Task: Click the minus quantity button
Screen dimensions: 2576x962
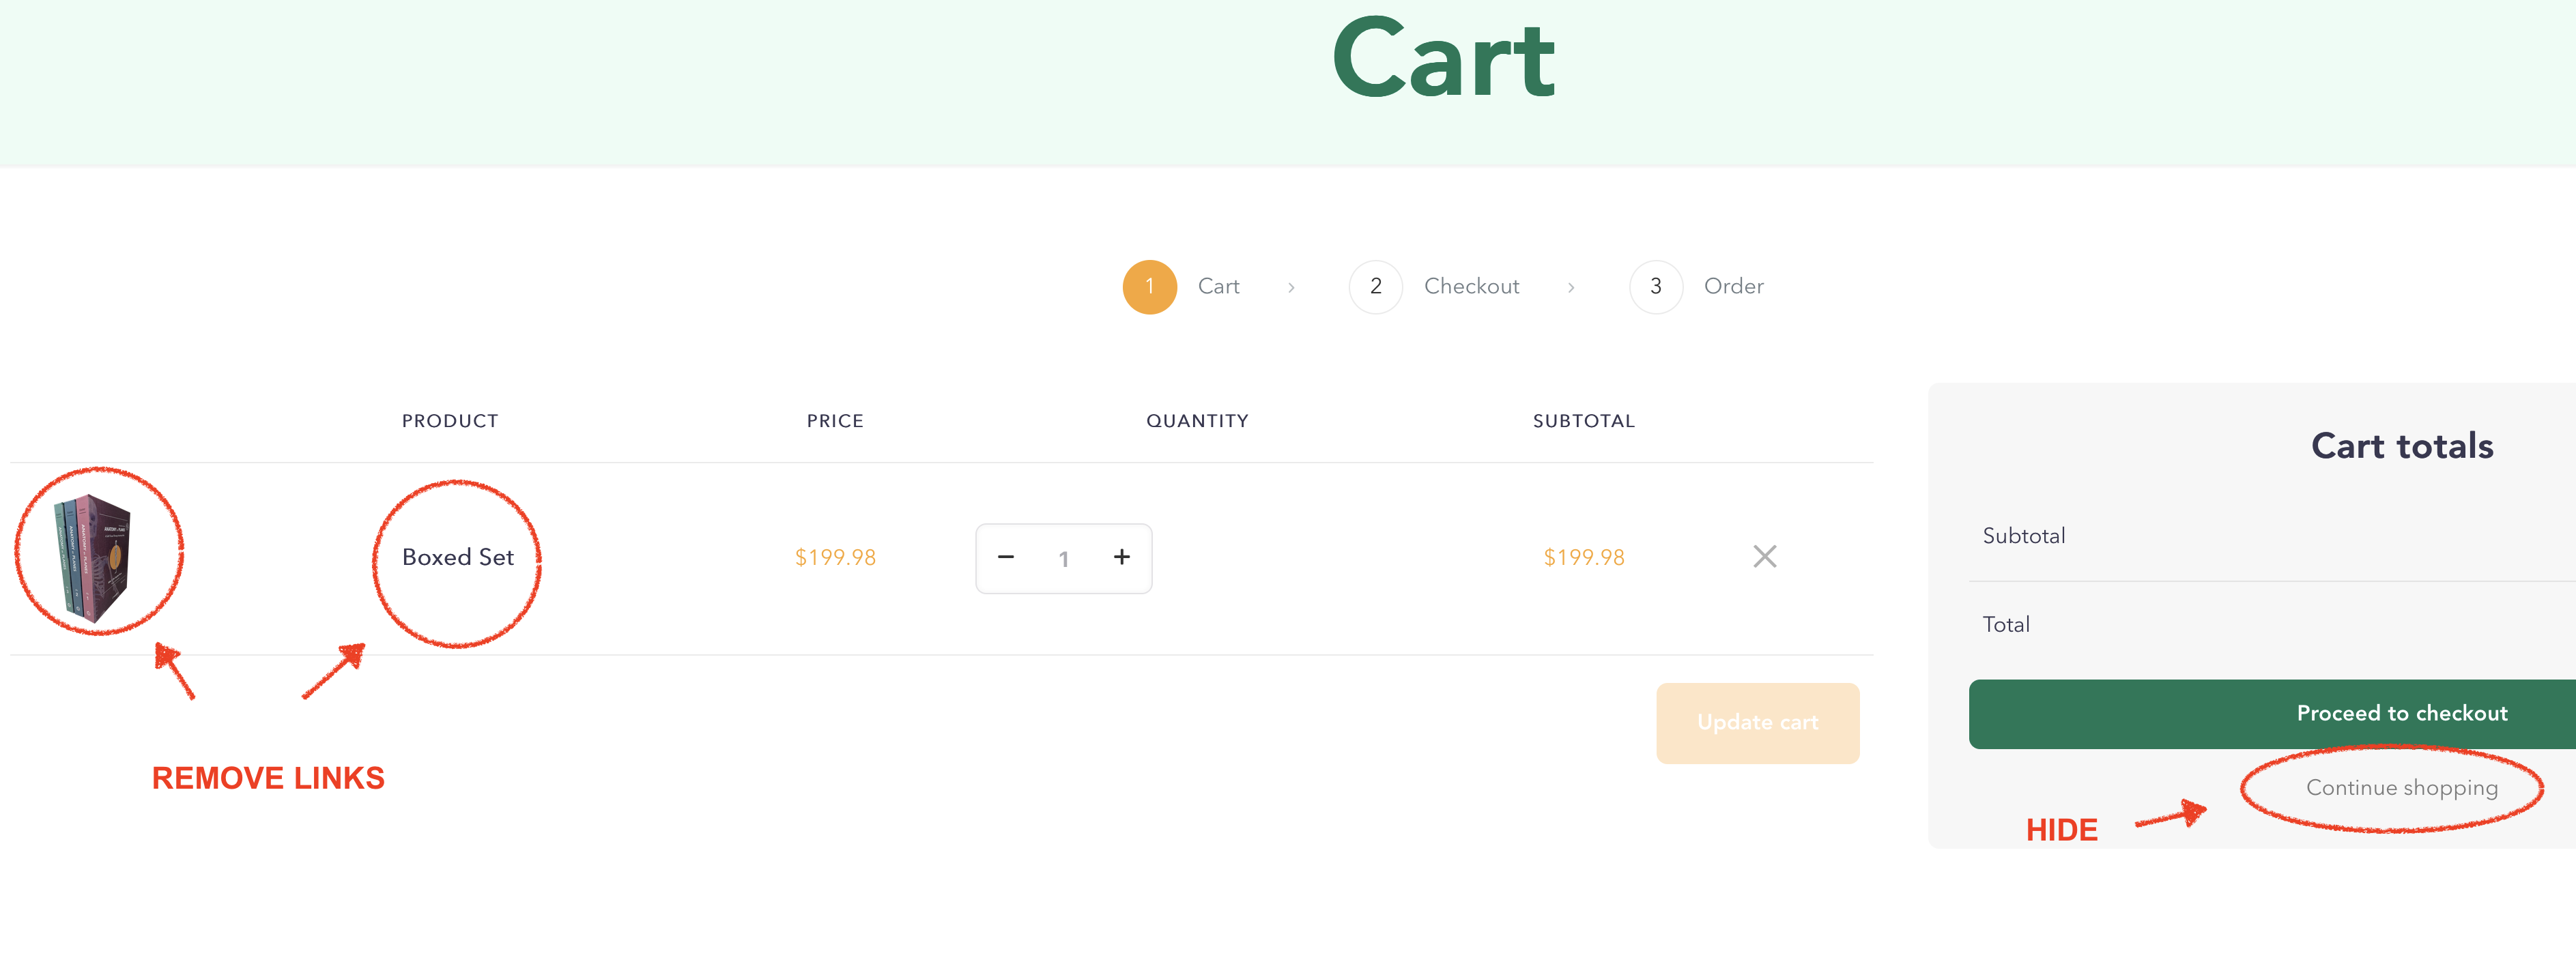Action: point(1006,557)
